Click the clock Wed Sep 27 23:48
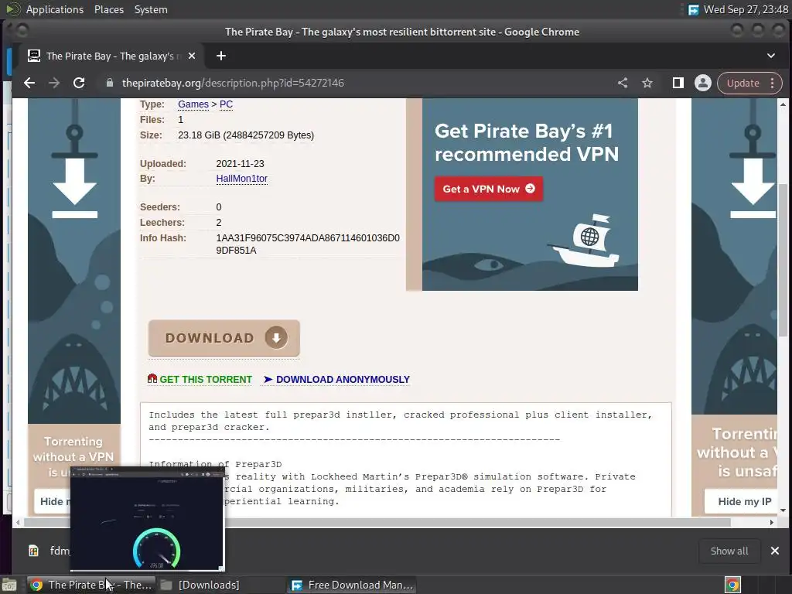 click(746, 9)
